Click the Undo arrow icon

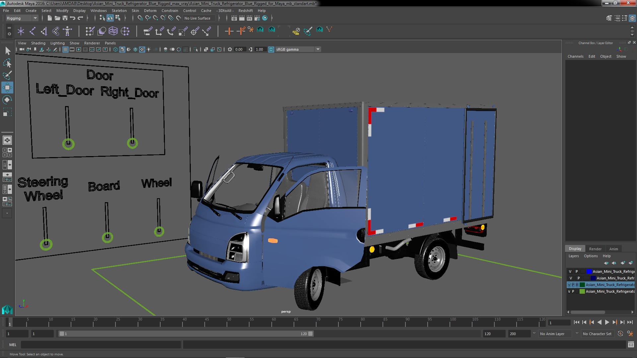(73, 18)
